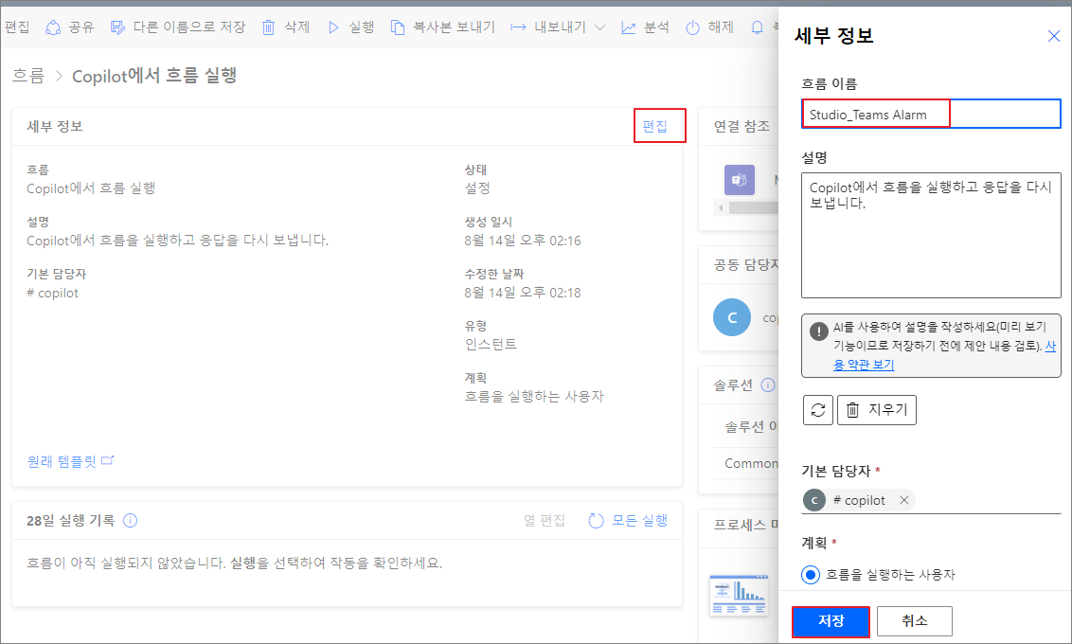
Task: Click 편집 link in 세부 정보 card
Action: (x=654, y=126)
